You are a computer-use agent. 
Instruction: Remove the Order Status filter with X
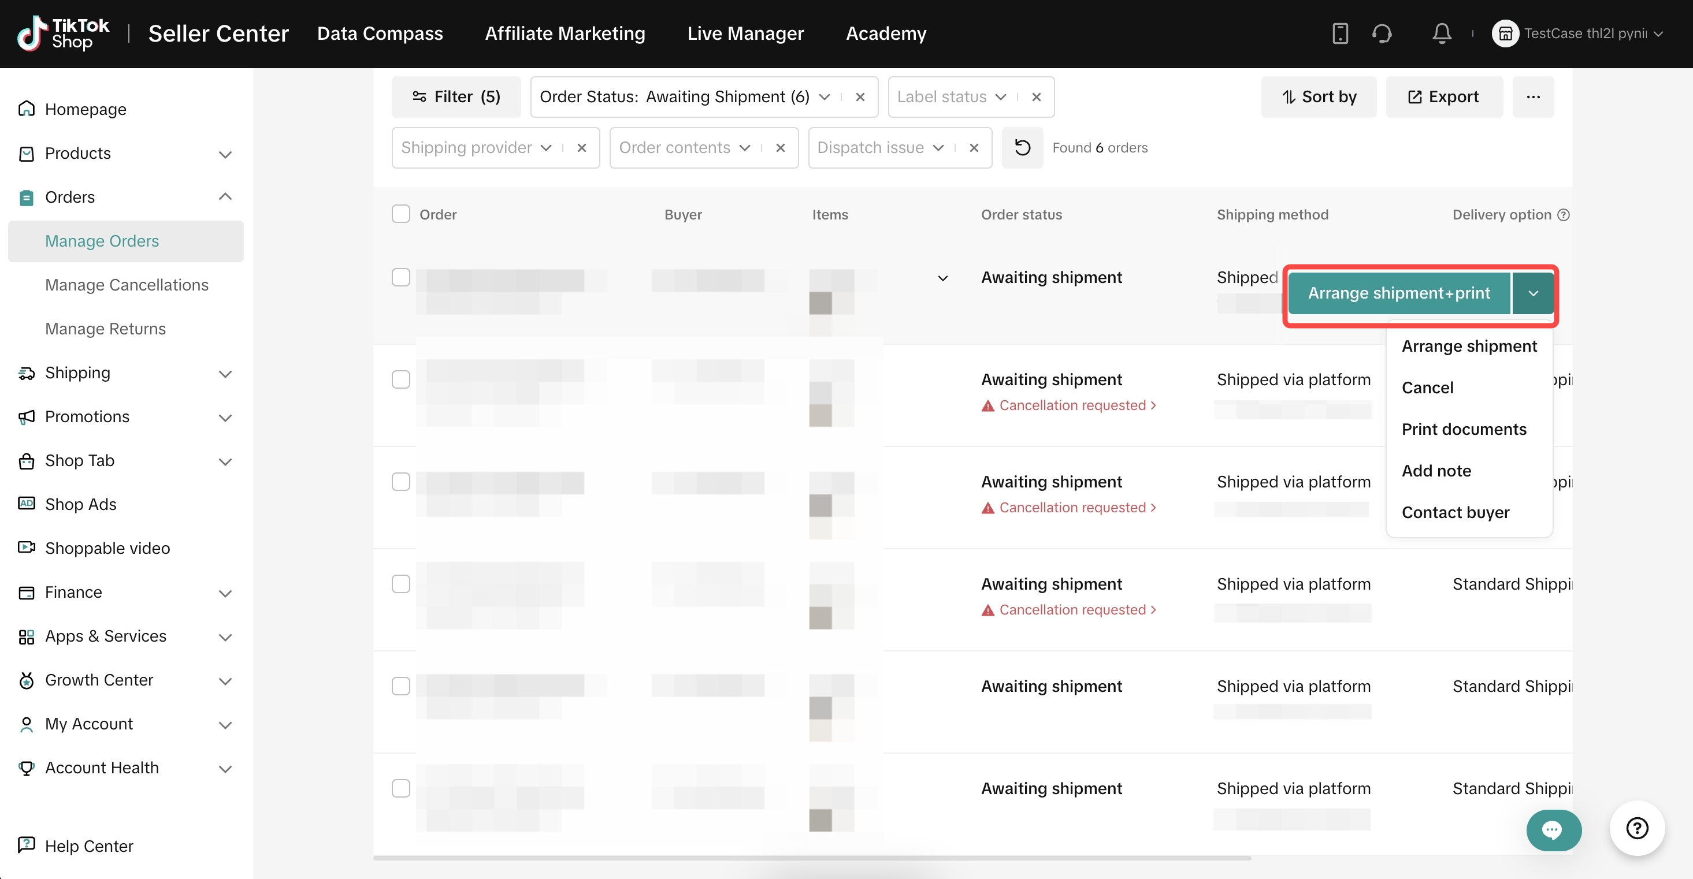click(860, 97)
